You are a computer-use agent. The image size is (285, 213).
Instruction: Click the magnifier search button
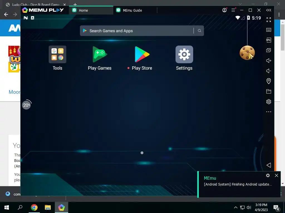[199, 31]
